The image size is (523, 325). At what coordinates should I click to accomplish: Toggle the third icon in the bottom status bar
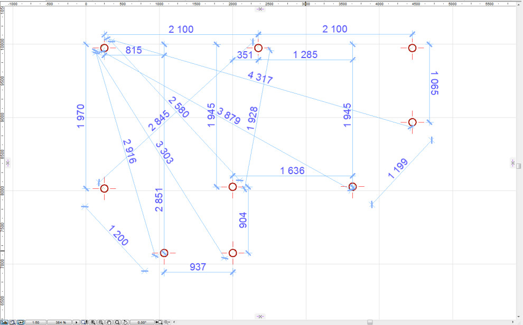pos(21,322)
